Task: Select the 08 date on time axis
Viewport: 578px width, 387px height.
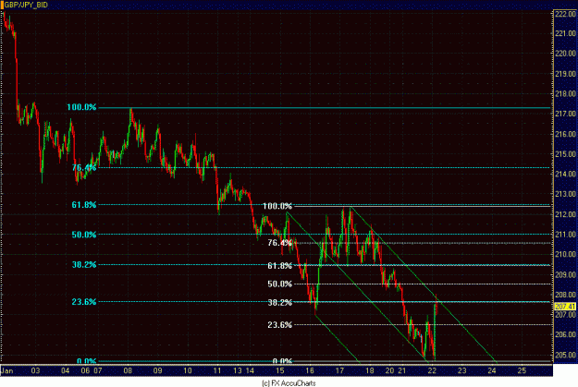Action: click(128, 370)
